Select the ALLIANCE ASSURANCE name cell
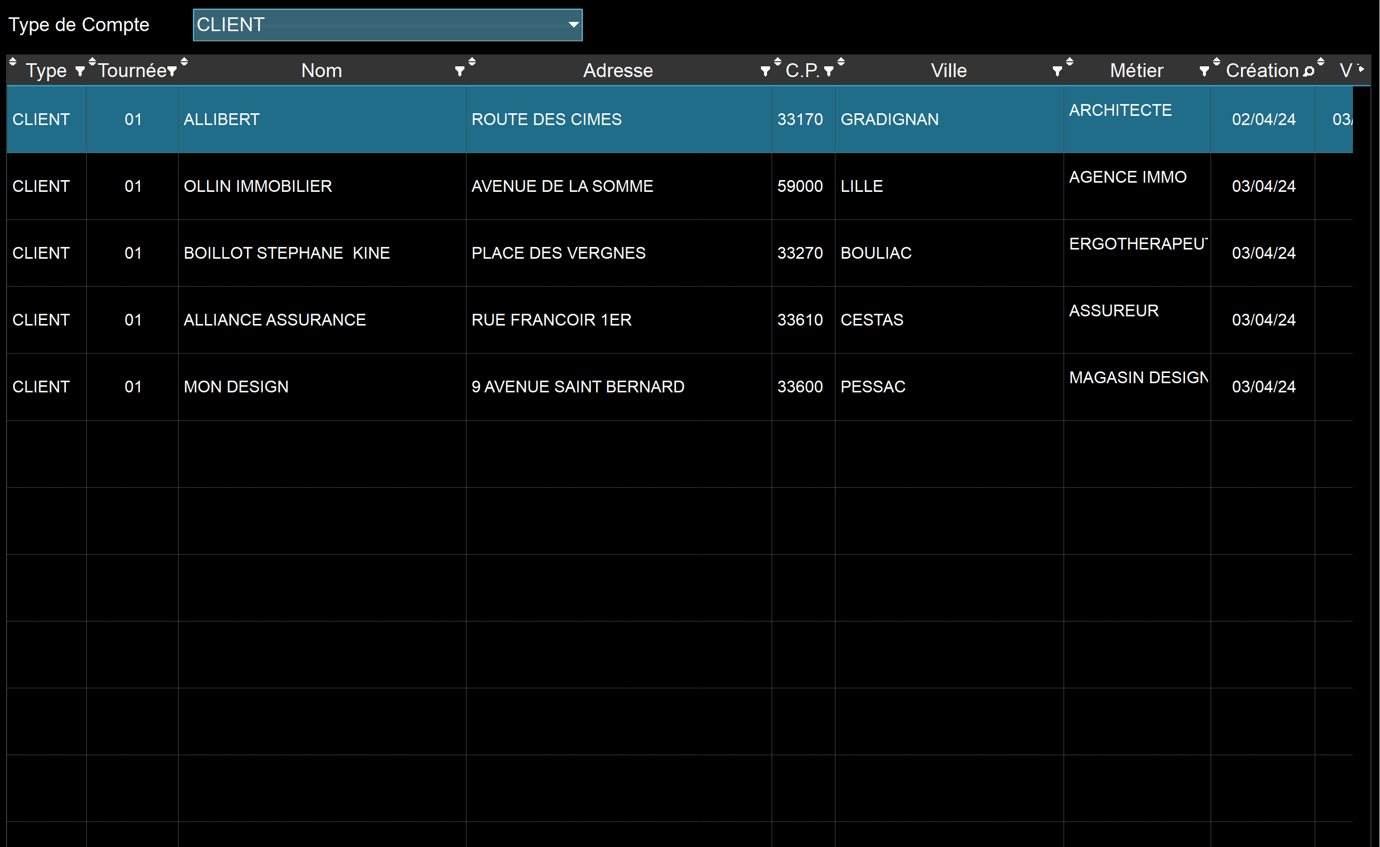 (x=322, y=320)
